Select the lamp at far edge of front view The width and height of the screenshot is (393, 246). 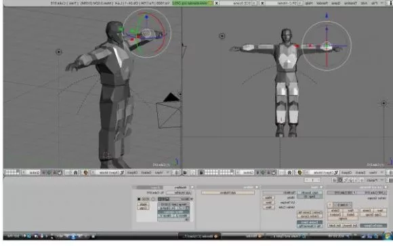[x=384, y=103]
